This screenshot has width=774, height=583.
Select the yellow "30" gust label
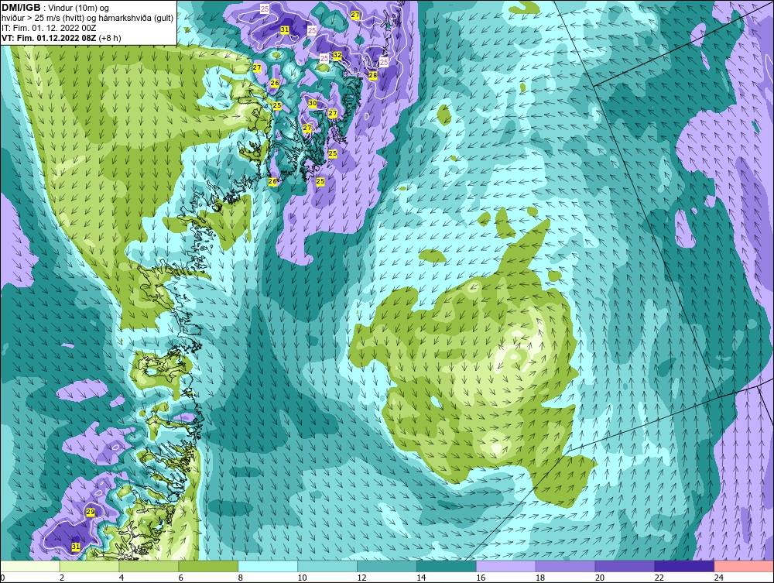click(313, 103)
